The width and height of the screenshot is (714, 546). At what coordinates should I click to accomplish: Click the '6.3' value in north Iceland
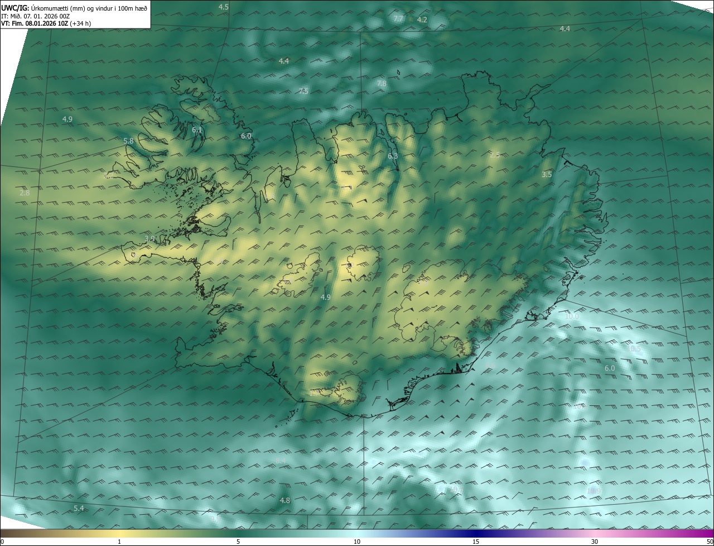point(393,156)
